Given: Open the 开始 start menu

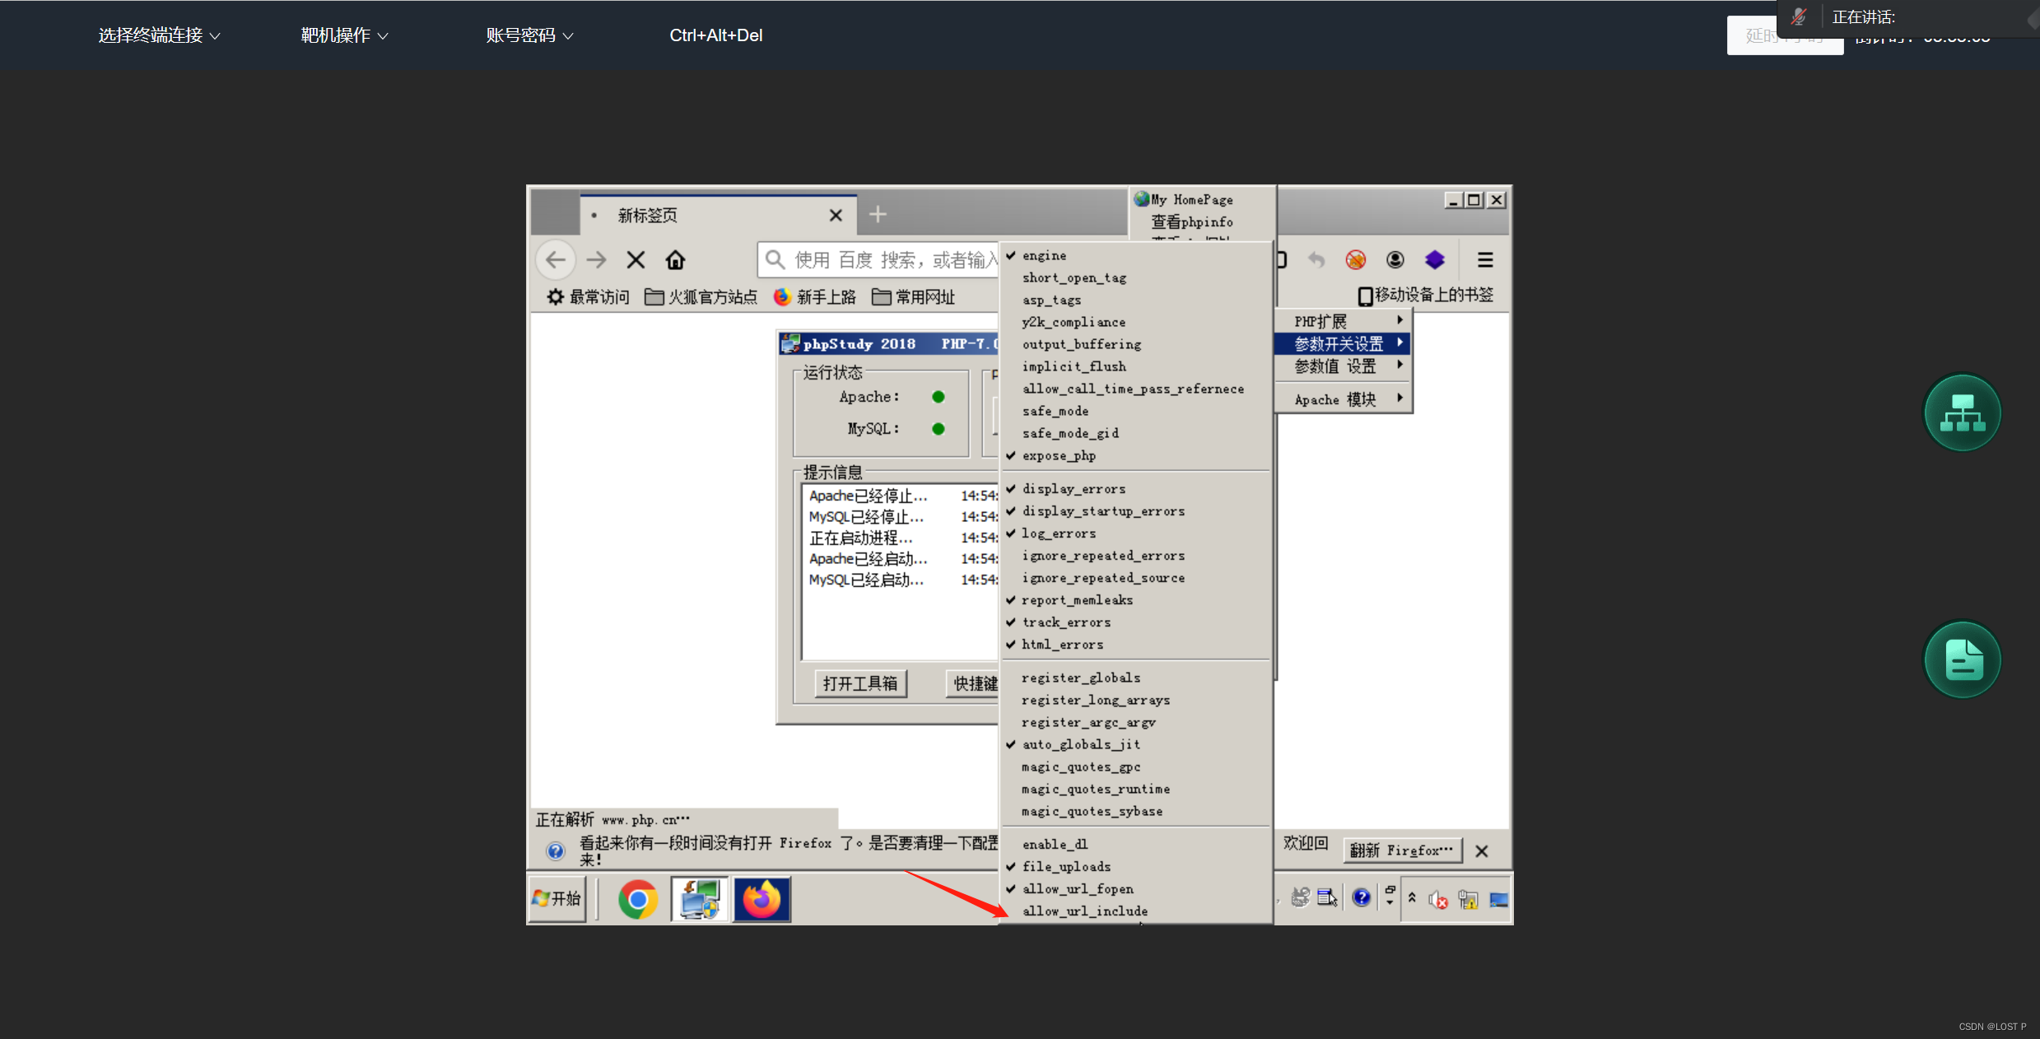Looking at the screenshot, I should tap(557, 899).
